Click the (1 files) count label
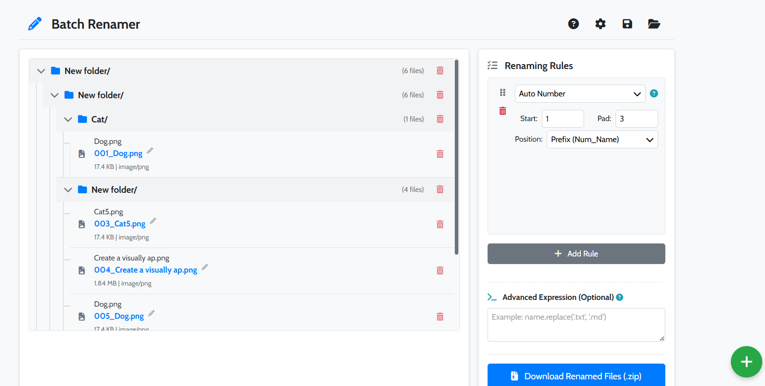The height and width of the screenshot is (386, 765). 413,119
